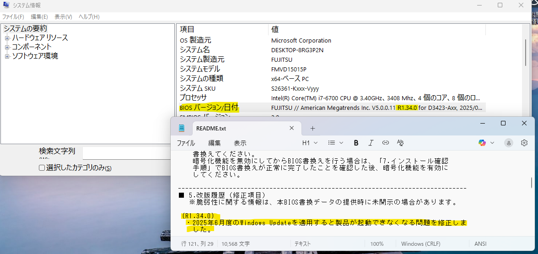The width and height of the screenshot is (538, 254).
Task: Click the Copilot icon in Notepad
Action: tap(482, 143)
